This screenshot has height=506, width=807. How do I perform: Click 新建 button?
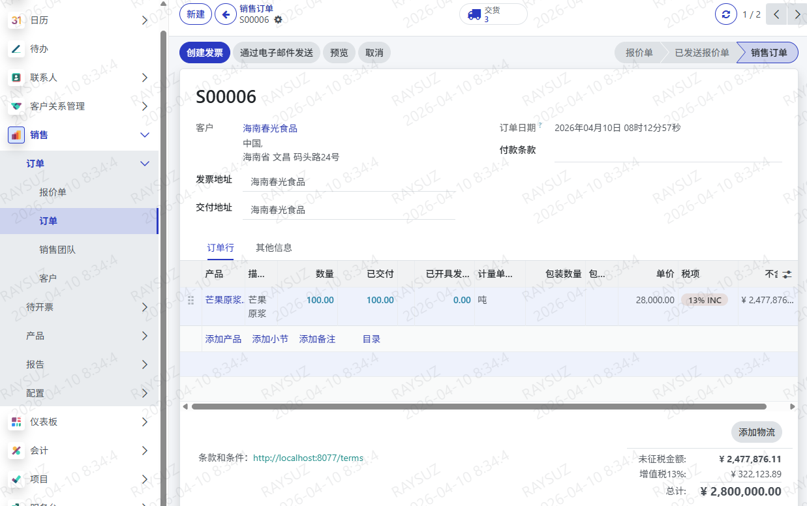click(196, 14)
